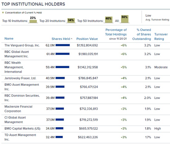Select RBC Global Asset Management Inc.

tap(17, 54)
